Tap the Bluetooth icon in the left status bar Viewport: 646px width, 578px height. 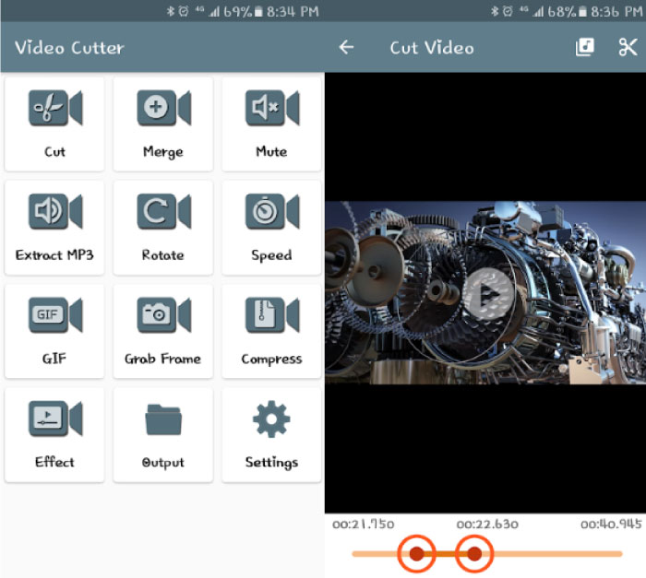[x=171, y=11]
